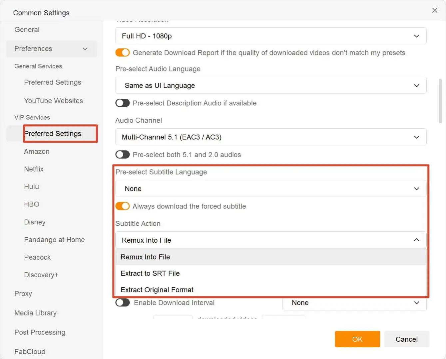Click the Pre-select Audio Language label
The image size is (446, 359).
point(158,69)
